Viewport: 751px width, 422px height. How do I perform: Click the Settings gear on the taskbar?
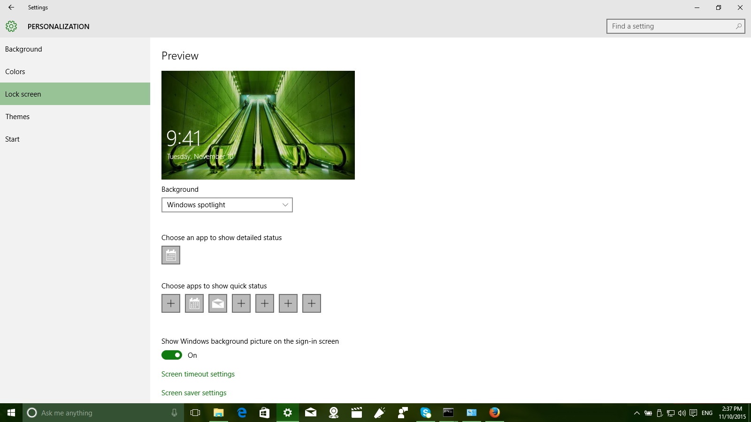pos(288,413)
